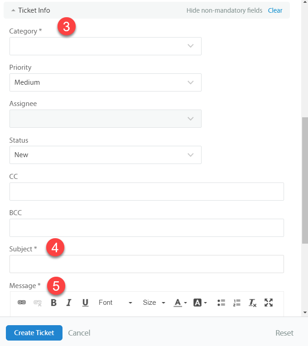Screen dimensions: 308x346
Task: Toggle Italic formatting in message editor
Action: pos(69,303)
